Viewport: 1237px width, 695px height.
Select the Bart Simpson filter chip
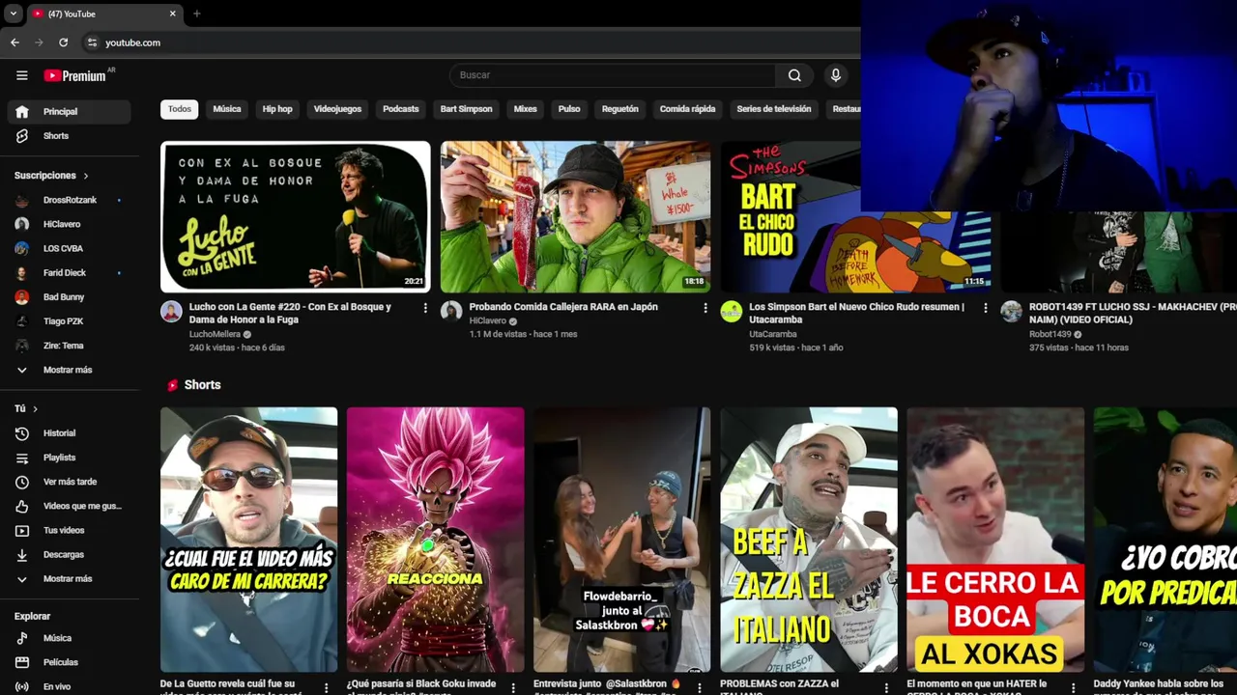point(467,109)
